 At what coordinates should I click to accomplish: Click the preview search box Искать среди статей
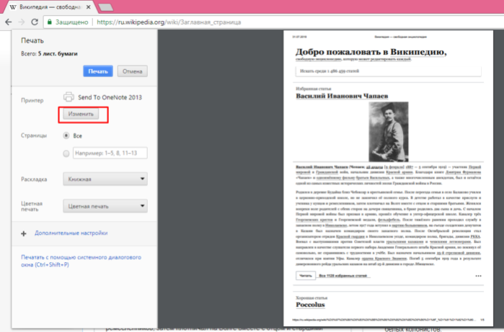[x=389, y=71]
